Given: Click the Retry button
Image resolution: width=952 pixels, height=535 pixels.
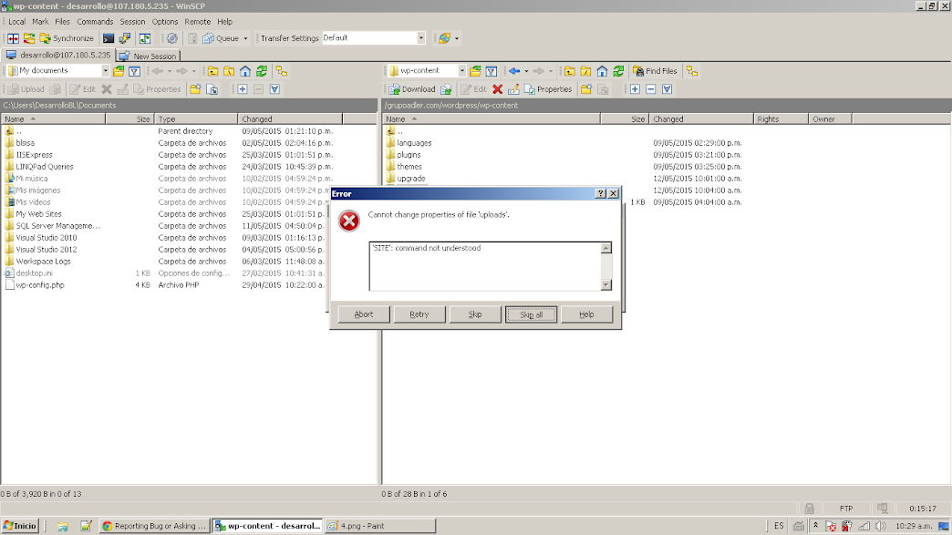Looking at the screenshot, I should [x=419, y=314].
